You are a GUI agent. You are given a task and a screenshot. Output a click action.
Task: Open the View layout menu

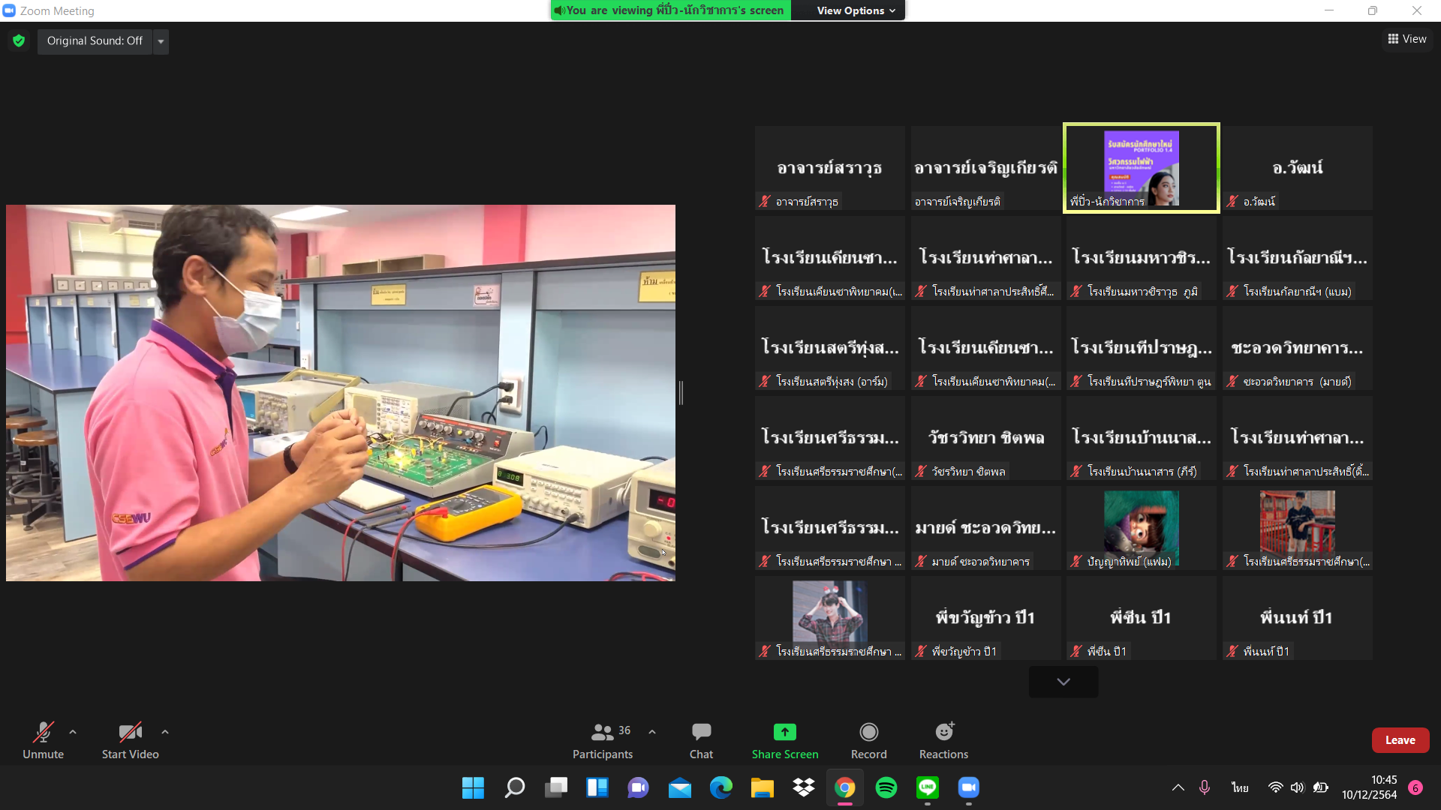pos(1407,39)
